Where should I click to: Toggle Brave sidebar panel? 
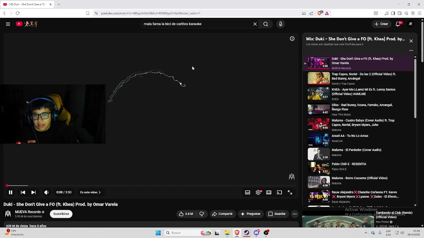pyautogui.click(x=393, y=13)
